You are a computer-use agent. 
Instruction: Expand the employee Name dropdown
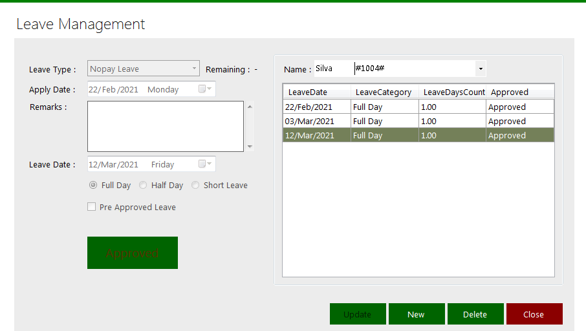[x=481, y=69]
